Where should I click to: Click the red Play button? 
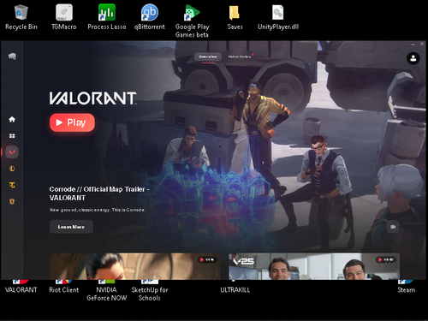point(72,122)
